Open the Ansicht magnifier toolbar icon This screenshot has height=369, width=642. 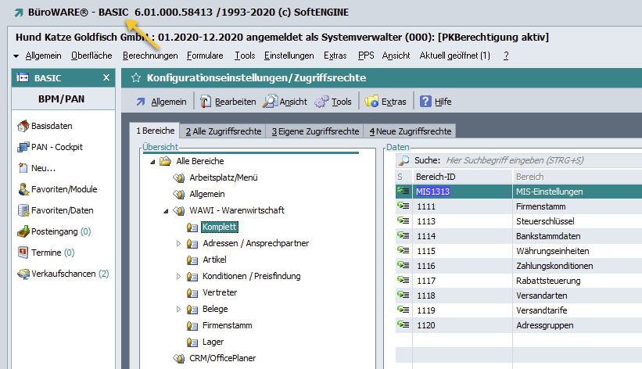point(270,102)
